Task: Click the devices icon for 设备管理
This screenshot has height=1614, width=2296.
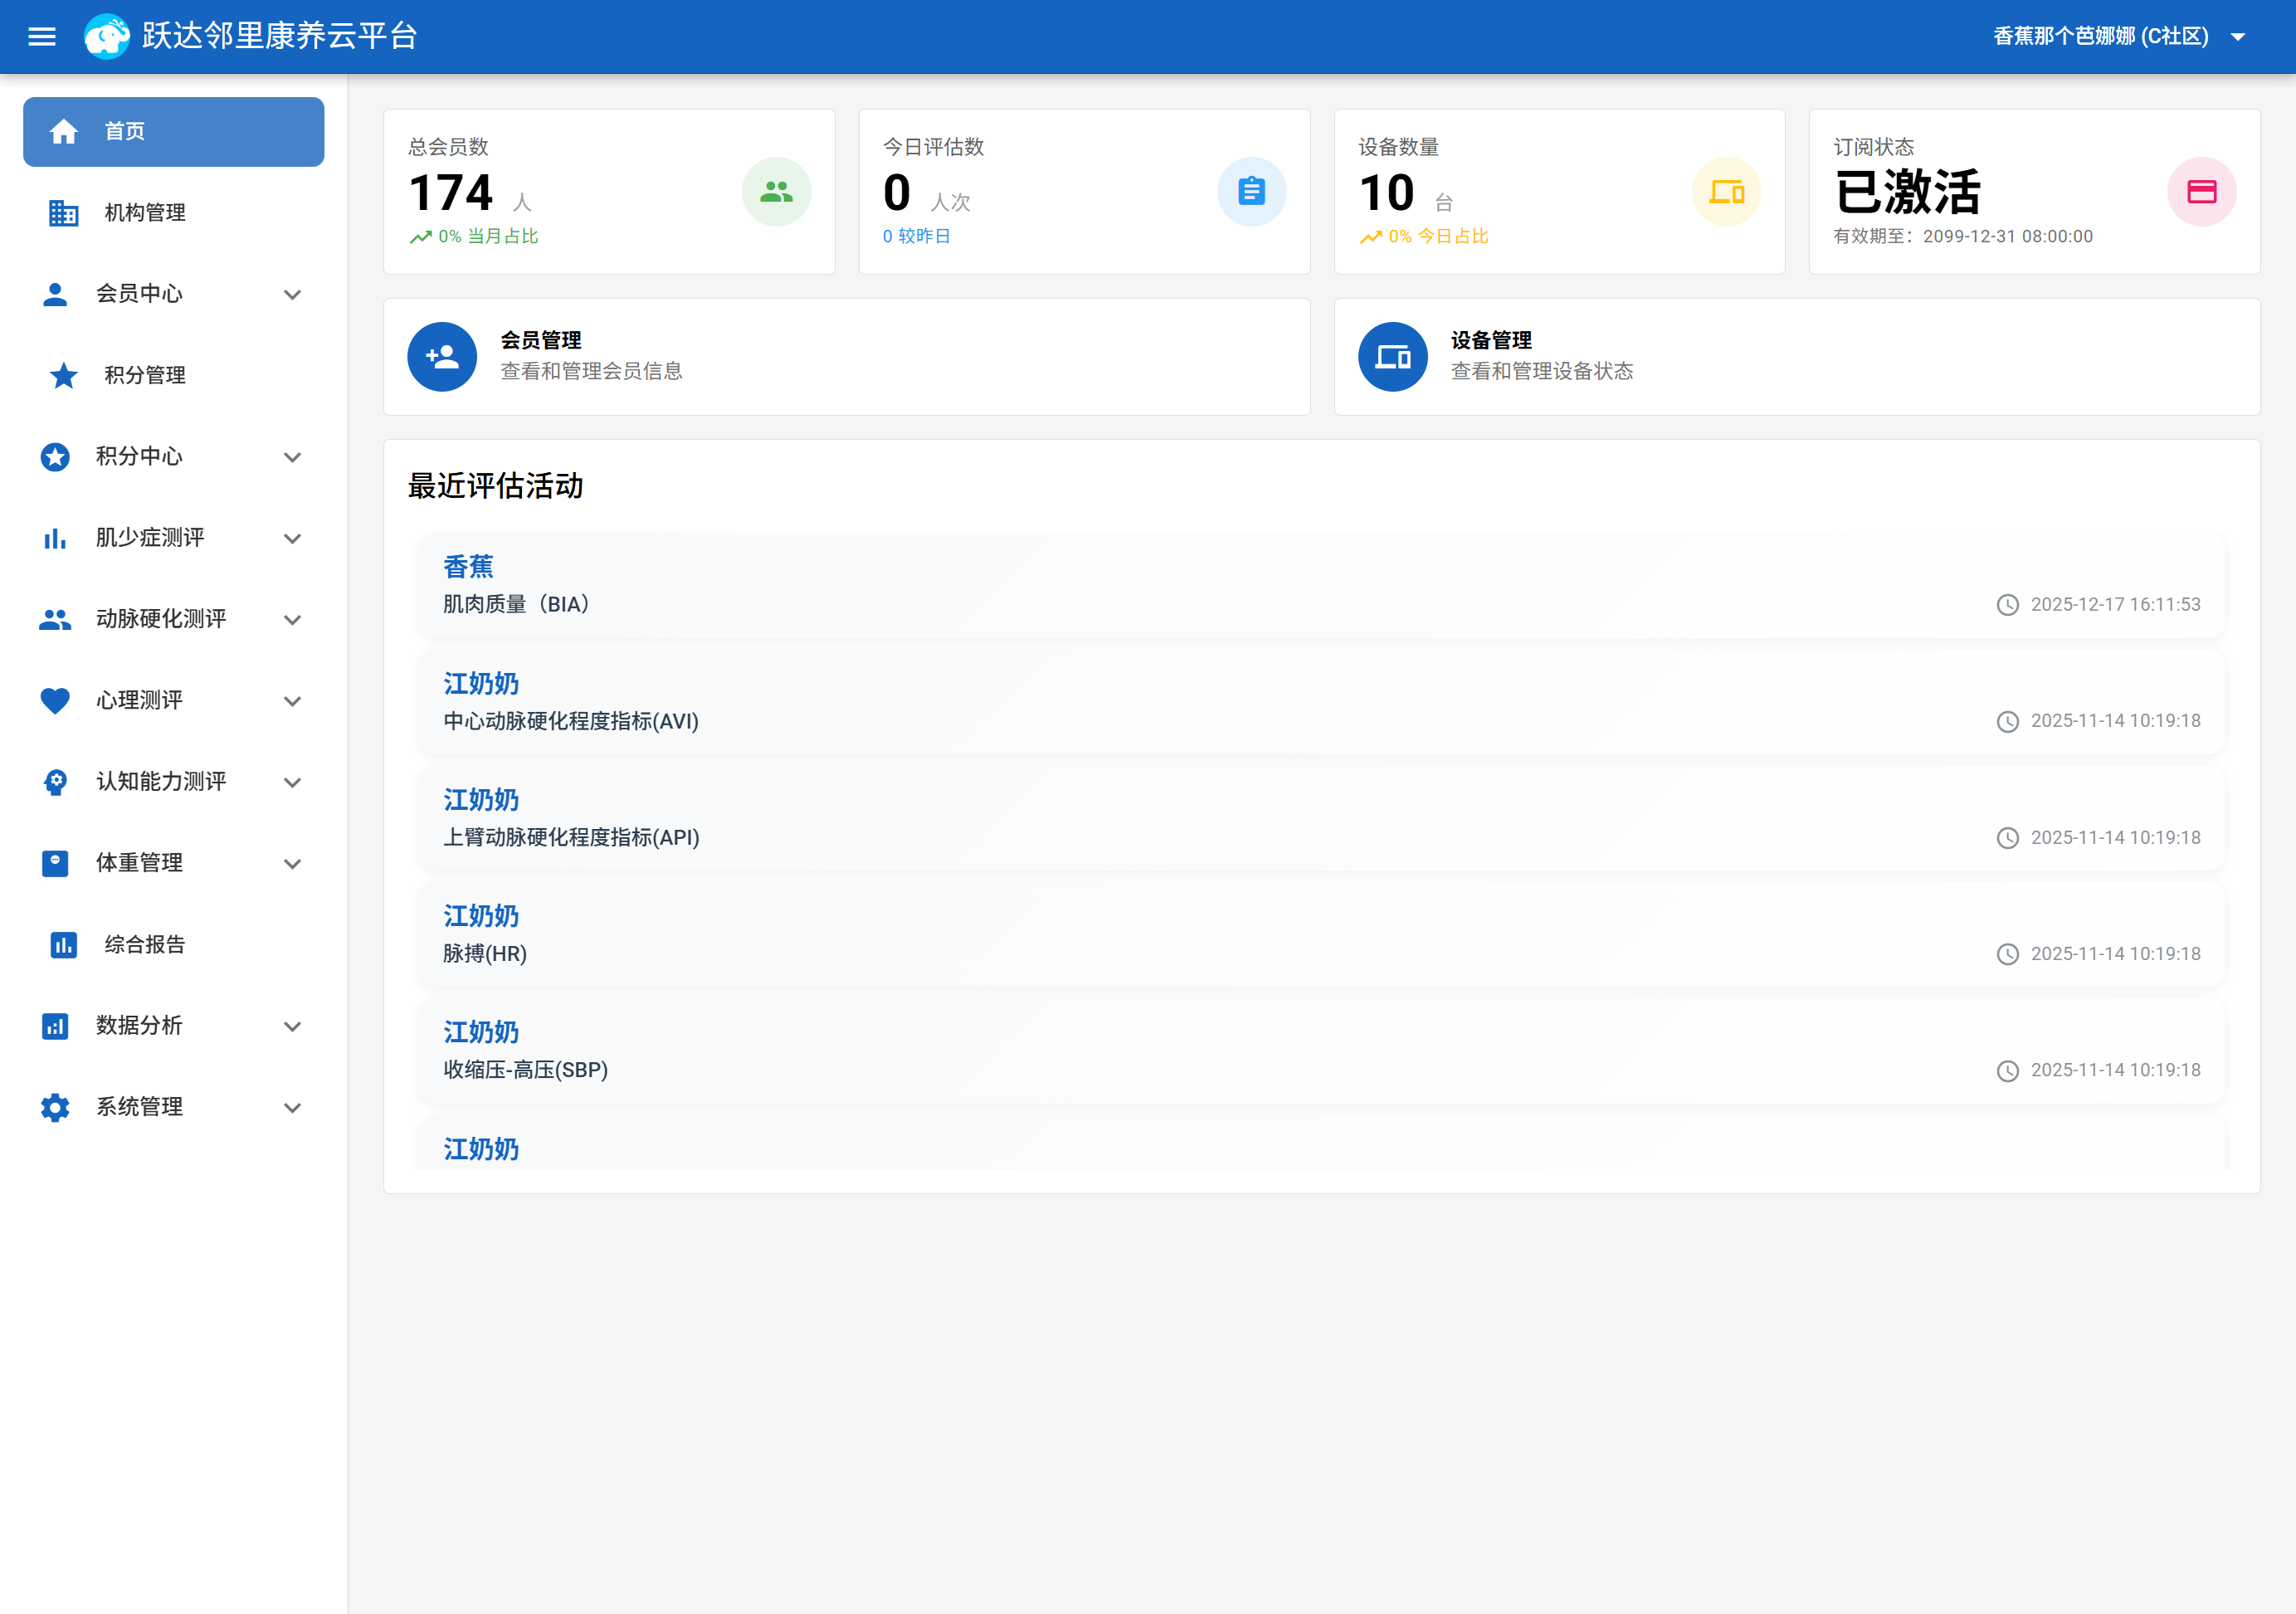Action: 1392,357
